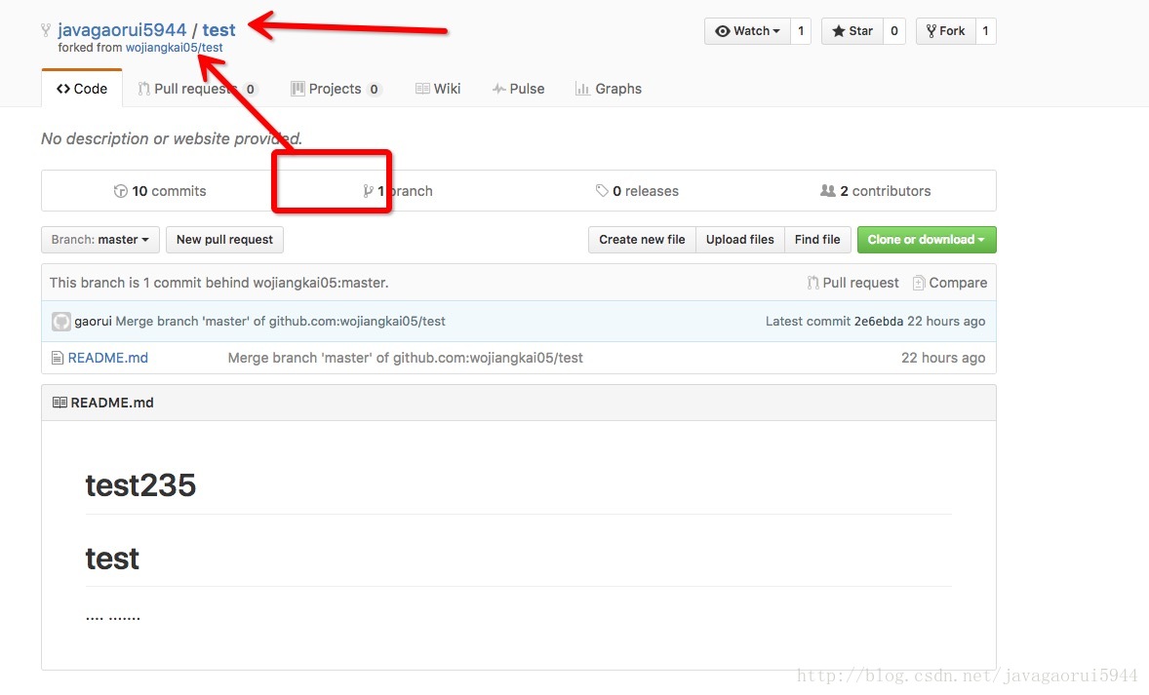Image resolution: width=1149 pixels, height=695 pixels.
Task: Click the tag icon beside 0 releases
Action: point(602,191)
